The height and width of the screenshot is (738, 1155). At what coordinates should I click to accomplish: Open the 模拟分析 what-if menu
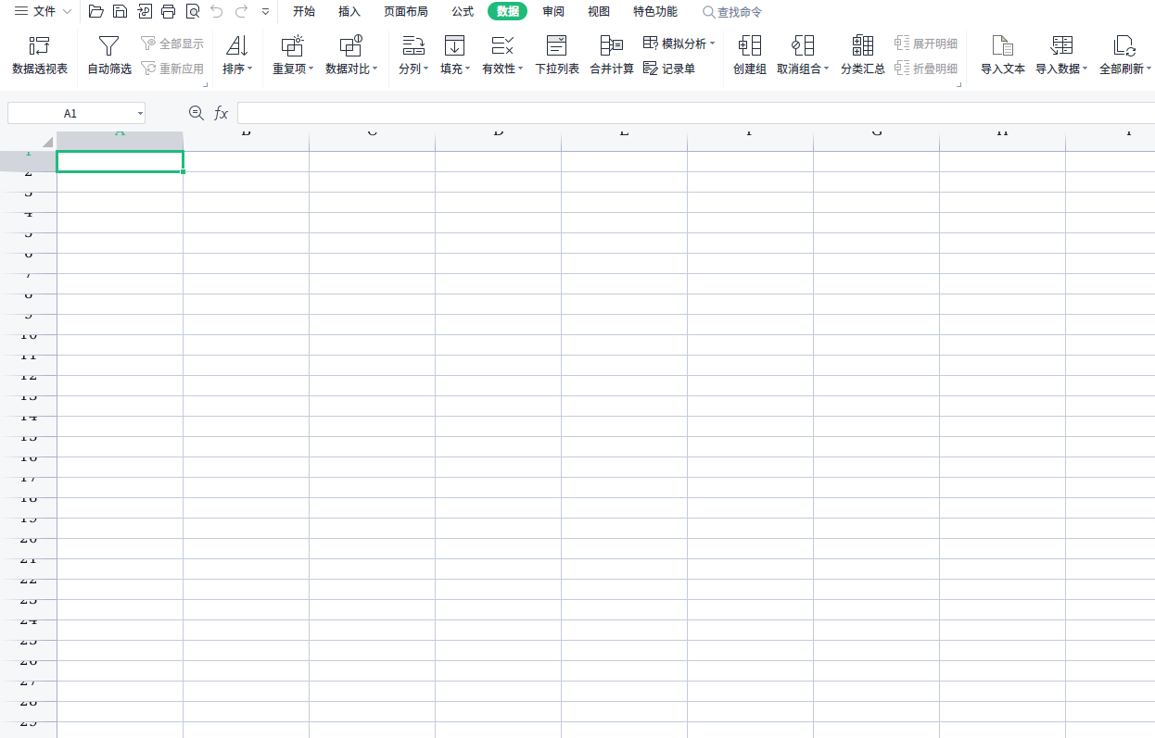[x=679, y=44]
